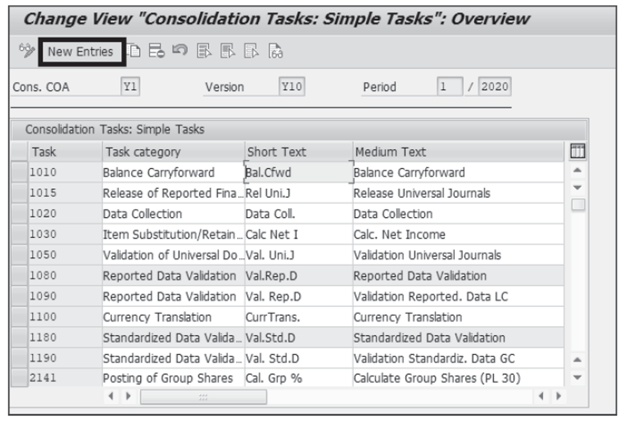Select the Copy As icon
This screenshot has height=422, width=624.
point(134,51)
